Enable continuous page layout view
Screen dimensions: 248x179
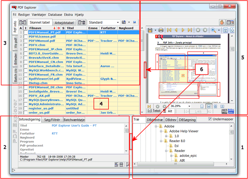pos(209,106)
